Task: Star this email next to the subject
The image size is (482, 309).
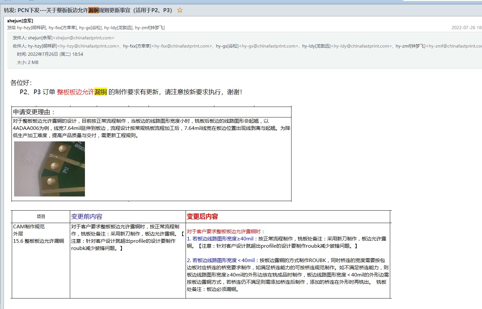Action: [180, 10]
